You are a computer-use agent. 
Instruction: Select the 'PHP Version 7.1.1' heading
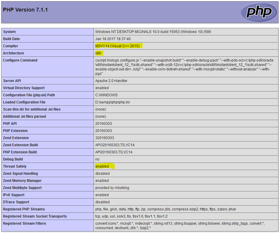click(x=25, y=10)
